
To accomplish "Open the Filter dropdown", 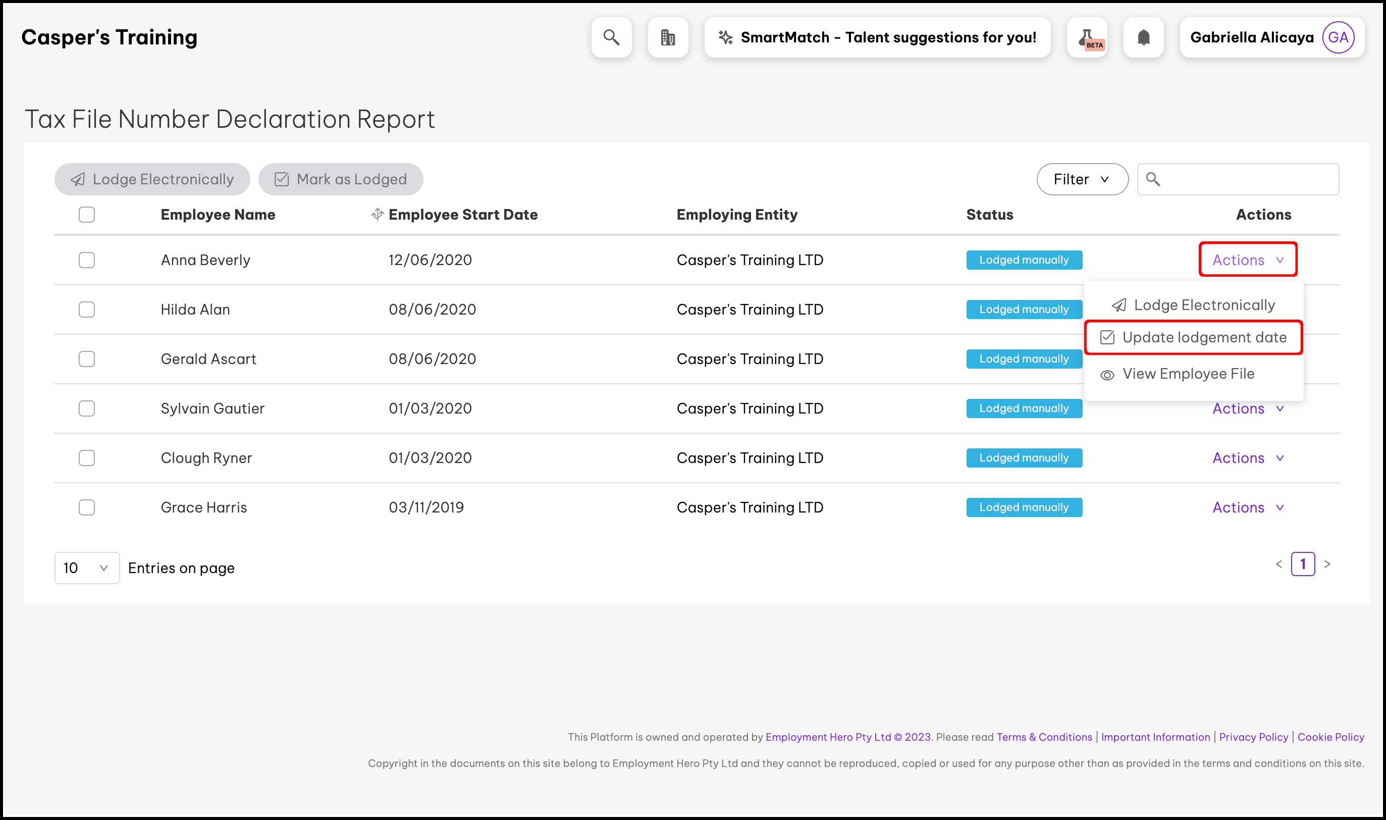I will (1082, 179).
